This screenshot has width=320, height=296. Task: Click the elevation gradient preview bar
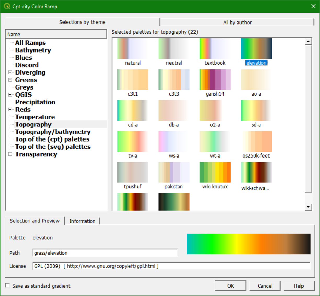(248, 244)
